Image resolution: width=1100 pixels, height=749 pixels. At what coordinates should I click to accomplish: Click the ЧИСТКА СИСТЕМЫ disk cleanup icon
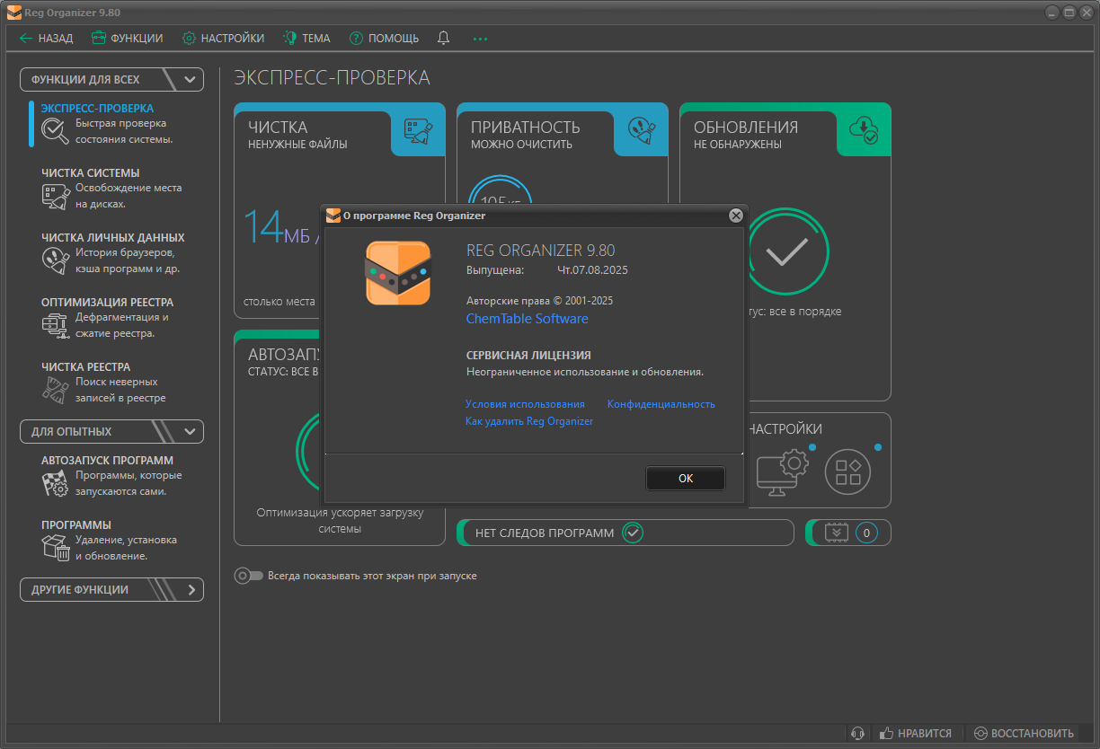coord(56,196)
